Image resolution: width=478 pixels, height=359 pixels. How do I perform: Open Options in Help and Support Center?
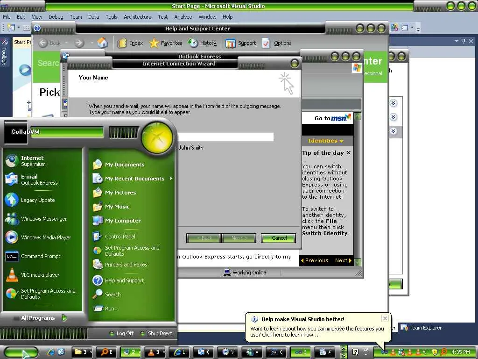coord(277,43)
